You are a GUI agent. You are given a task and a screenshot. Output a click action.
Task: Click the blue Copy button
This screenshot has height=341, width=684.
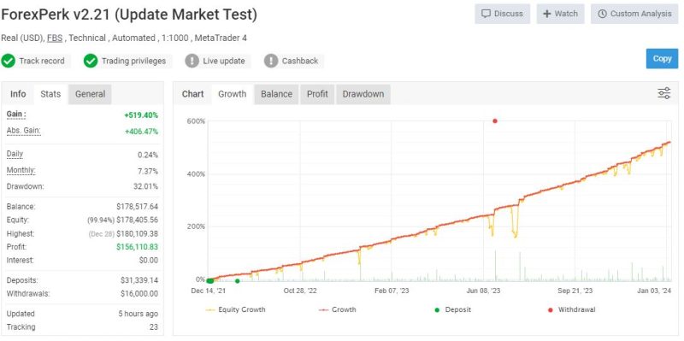click(662, 58)
